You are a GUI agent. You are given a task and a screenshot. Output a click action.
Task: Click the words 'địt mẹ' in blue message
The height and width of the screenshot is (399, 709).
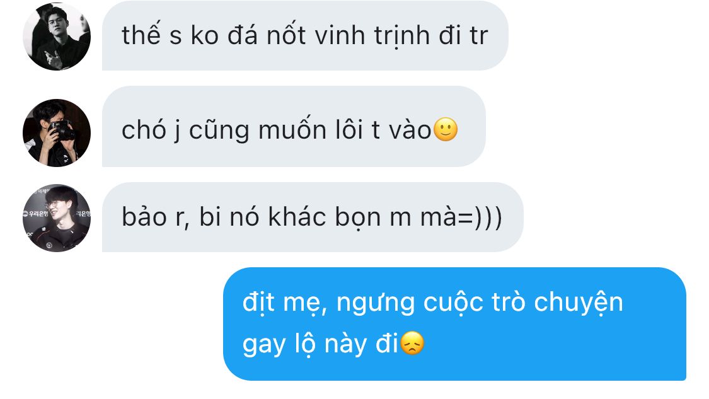(284, 303)
